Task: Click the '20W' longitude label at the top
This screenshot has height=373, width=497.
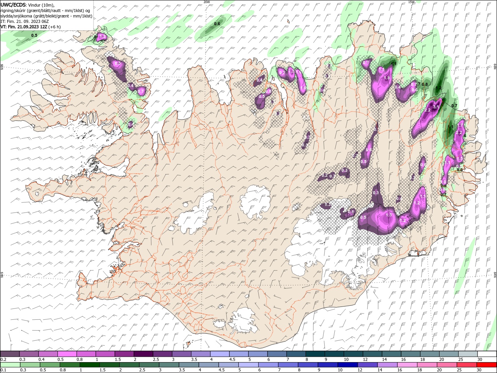Action: 207,2
